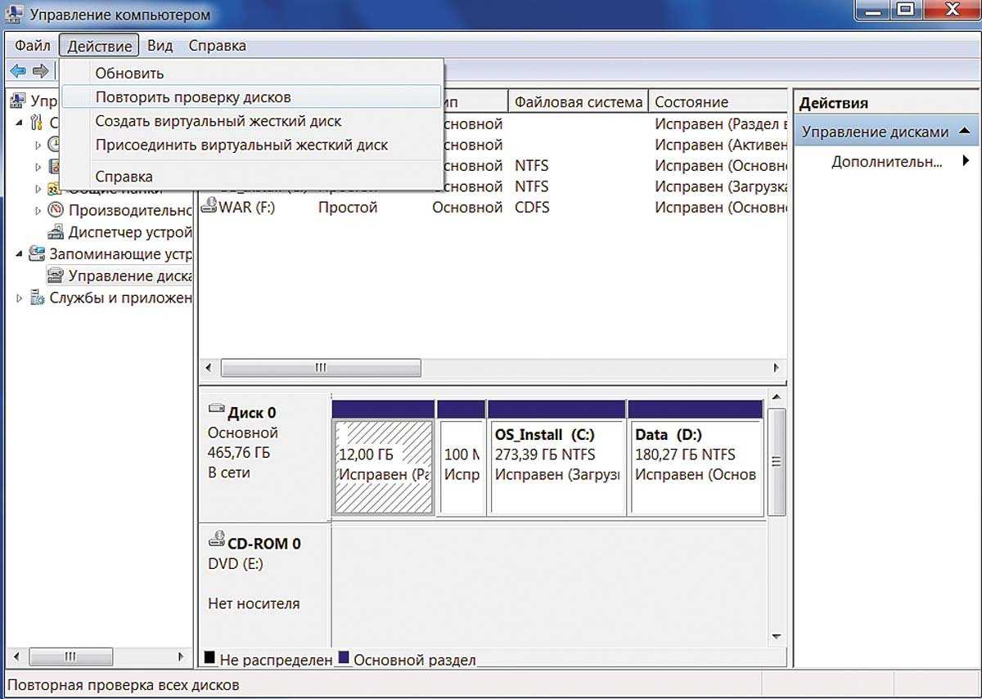982x699 pixels.
Task: Click the volume list horizontal scrollbar thumb
Action: [321, 368]
